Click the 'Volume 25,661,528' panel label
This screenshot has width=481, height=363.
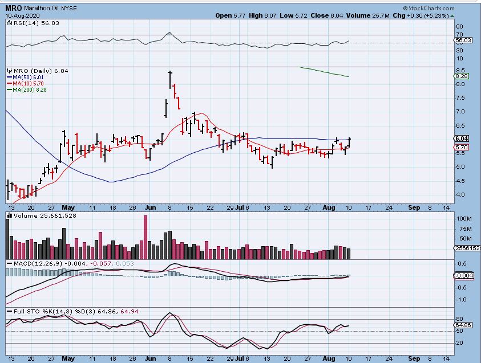tap(45, 215)
